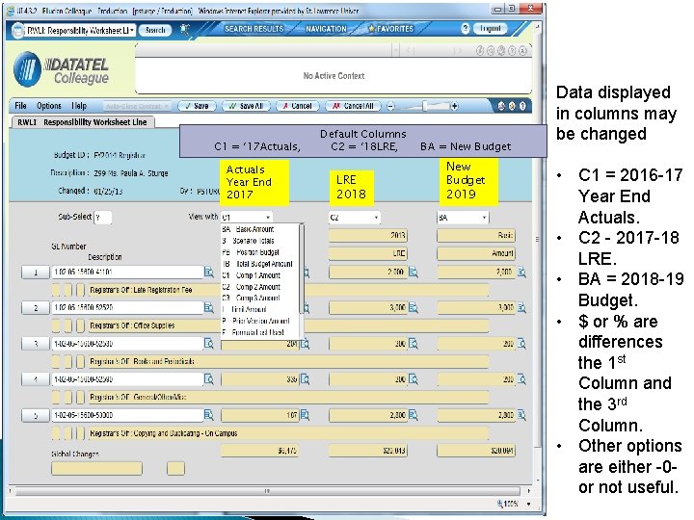Click the horizontal scrollbar at form bottom

(267, 491)
